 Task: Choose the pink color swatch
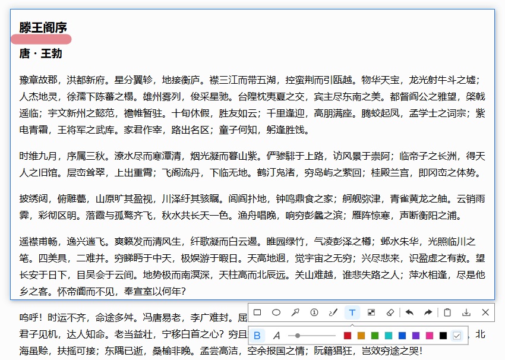coord(430,336)
